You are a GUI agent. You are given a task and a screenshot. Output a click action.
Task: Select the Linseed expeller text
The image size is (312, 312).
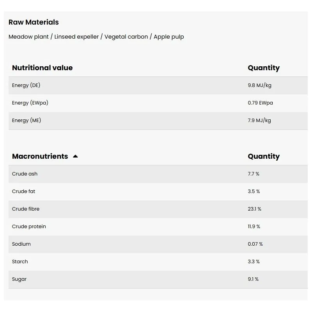pos(76,37)
